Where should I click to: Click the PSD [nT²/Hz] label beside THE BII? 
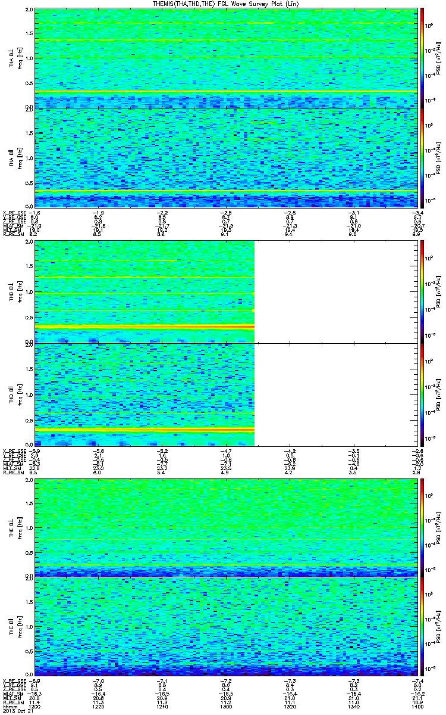click(438, 626)
